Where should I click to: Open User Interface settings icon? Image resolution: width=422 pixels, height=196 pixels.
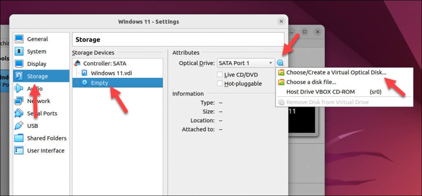pos(19,150)
